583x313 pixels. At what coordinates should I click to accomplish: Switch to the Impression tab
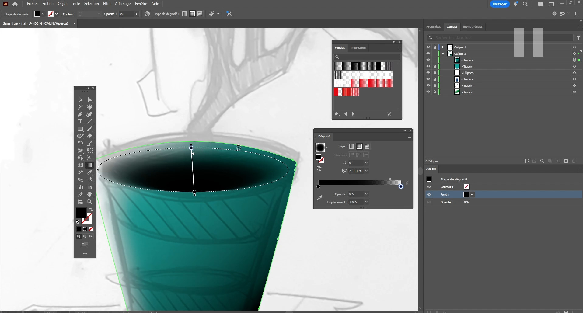click(x=358, y=48)
